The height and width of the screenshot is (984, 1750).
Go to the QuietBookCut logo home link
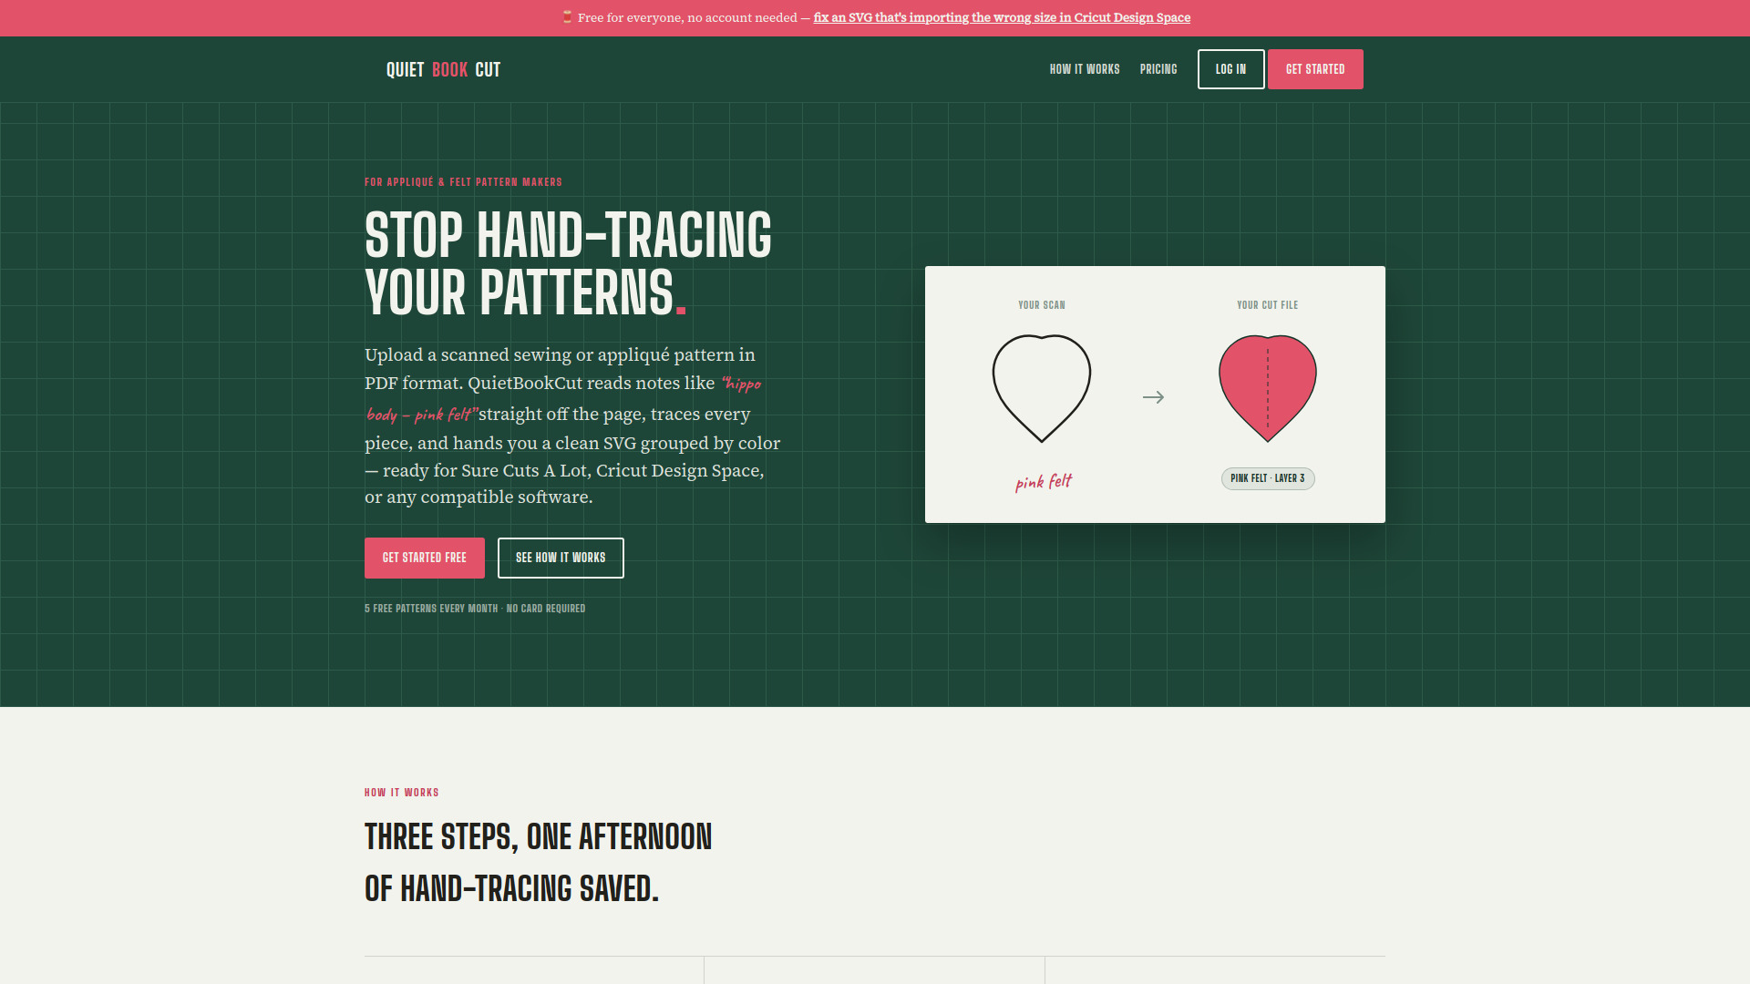[x=443, y=69]
